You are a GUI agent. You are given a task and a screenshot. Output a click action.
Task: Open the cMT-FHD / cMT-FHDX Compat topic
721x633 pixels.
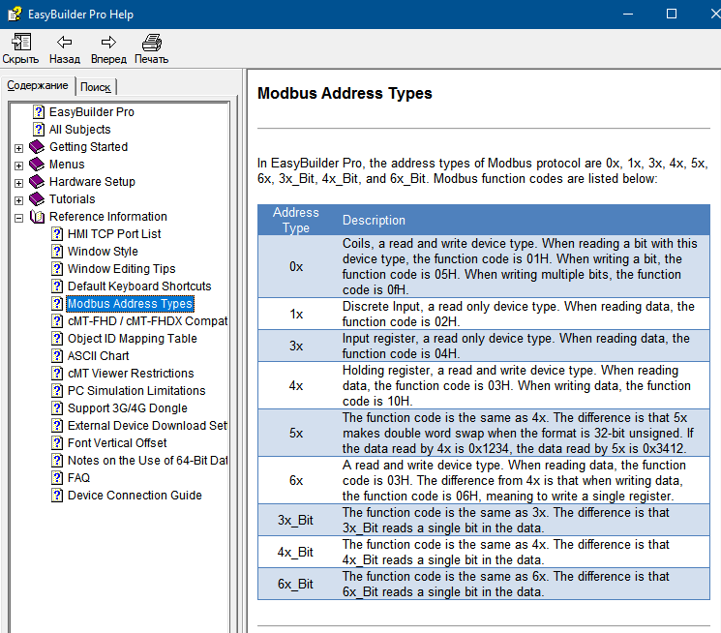tap(147, 321)
